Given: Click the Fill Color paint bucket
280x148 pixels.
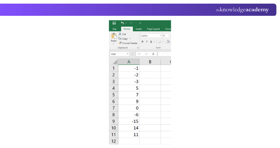Looking at the screenshot, I should 168,41.
